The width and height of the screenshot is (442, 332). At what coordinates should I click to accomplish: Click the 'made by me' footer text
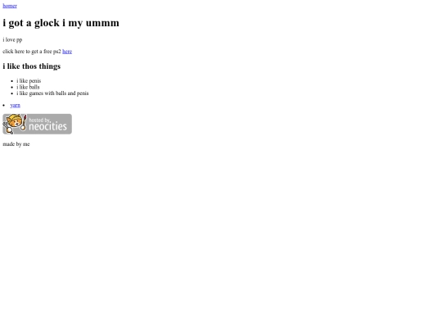pos(16,144)
